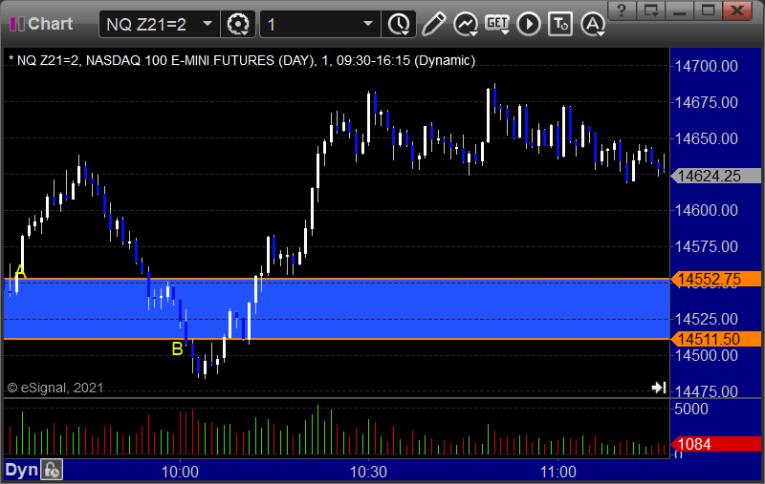Open the symbol settings gear menu

(x=238, y=24)
